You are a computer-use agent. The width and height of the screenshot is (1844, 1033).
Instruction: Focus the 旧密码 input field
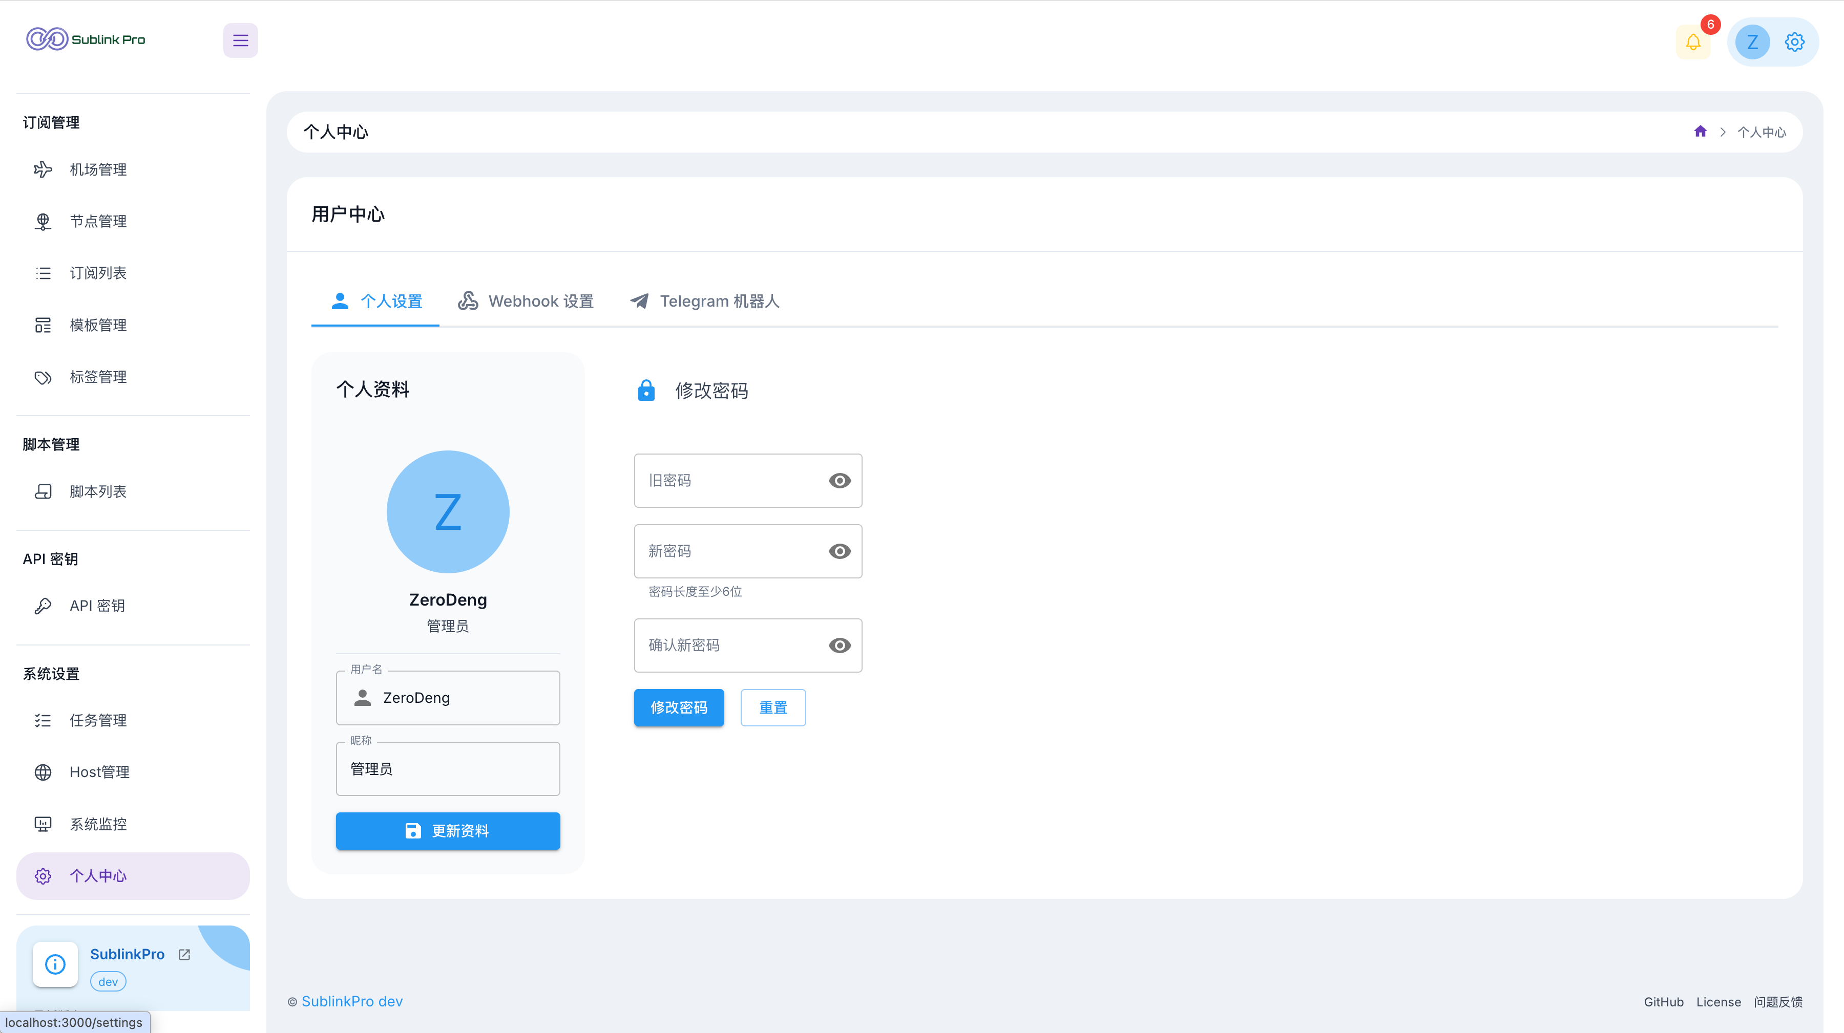pyautogui.click(x=748, y=481)
